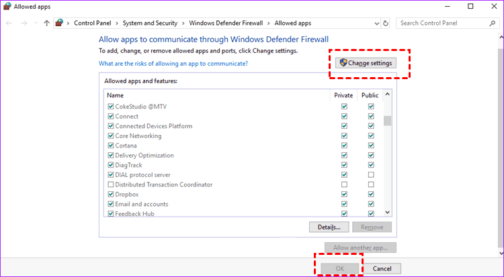Image resolution: width=504 pixels, height=277 pixels.
Task: Click the Forward navigation arrow
Action: pyautogui.click(x=23, y=23)
